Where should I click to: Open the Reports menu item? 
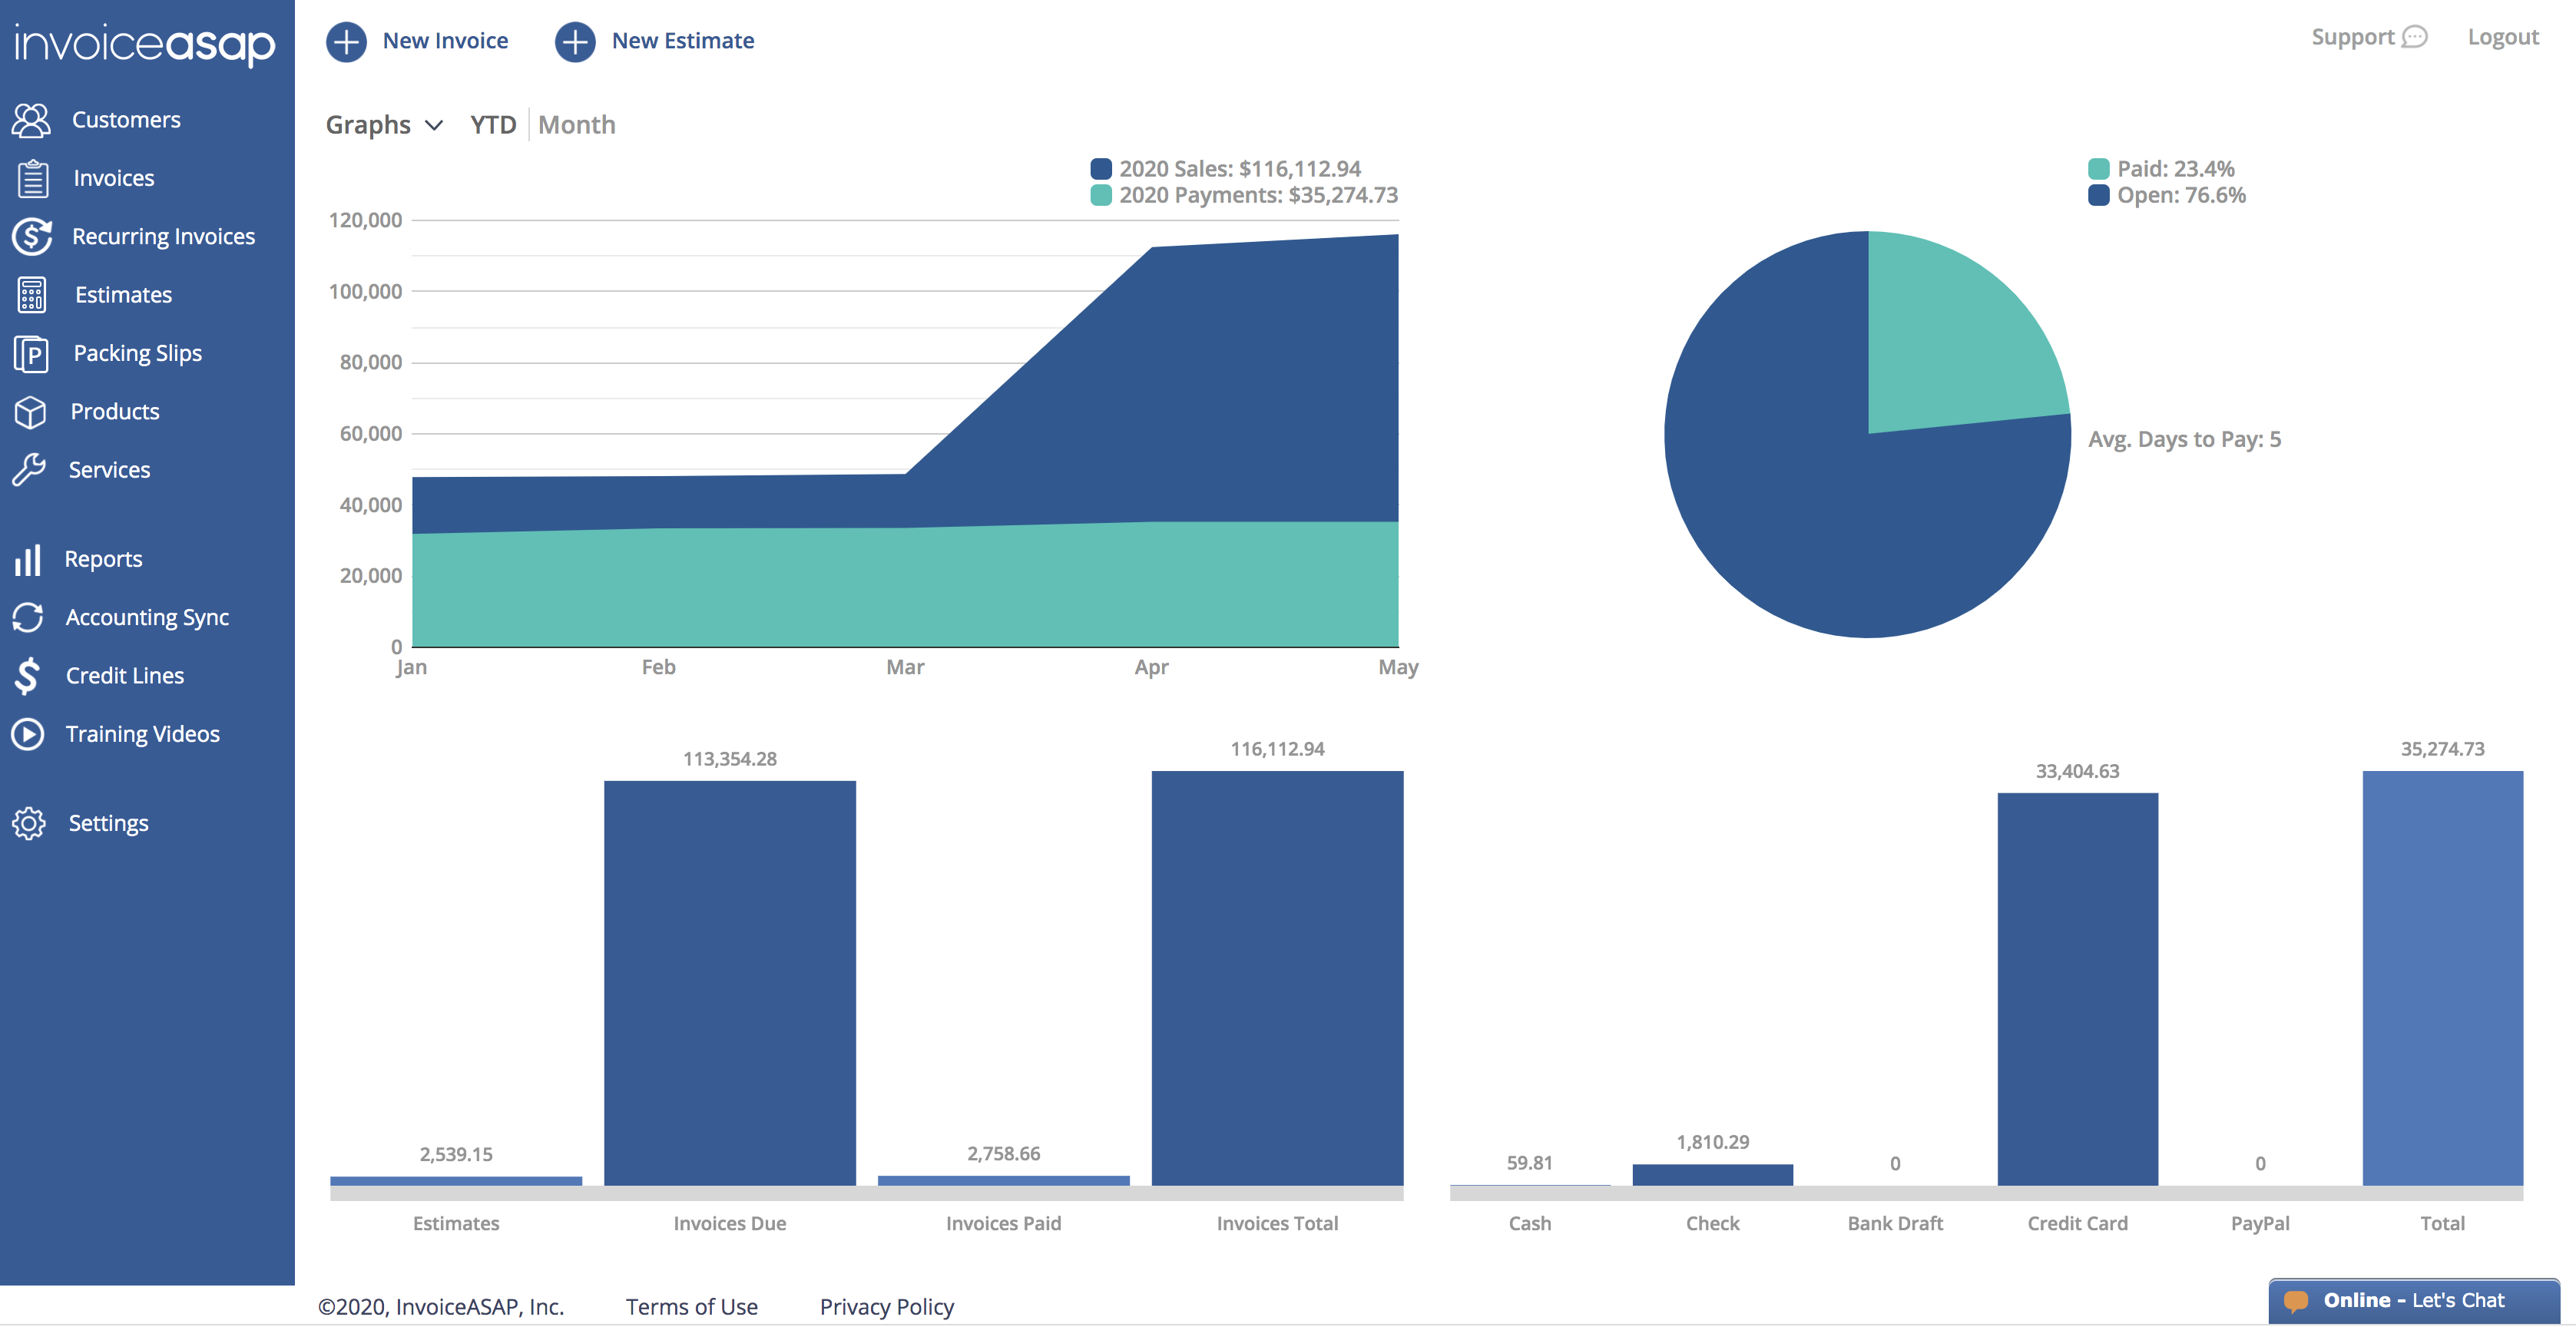[x=103, y=559]
